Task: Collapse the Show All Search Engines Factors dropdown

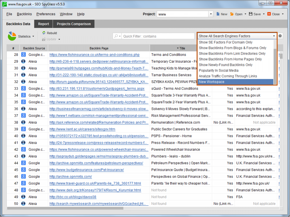Action: click(274, 36)
